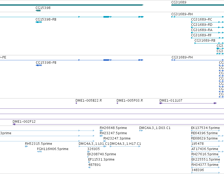Click the CG15398-PB protein glyph
Viewport: 224px width, 174px height.
pyautogui.click(x=39, y=65)
